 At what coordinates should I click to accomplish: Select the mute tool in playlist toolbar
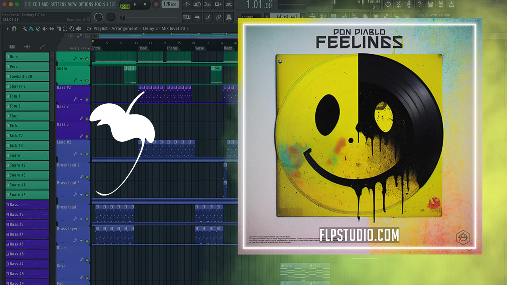45,28
